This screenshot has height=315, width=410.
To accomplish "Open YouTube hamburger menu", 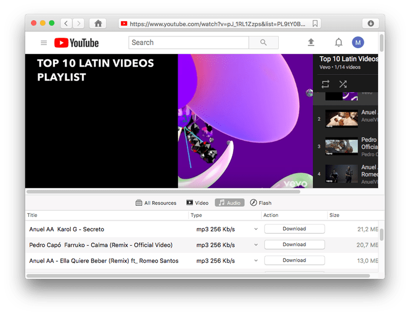I will pyautogui.click(x=44, y=43).
